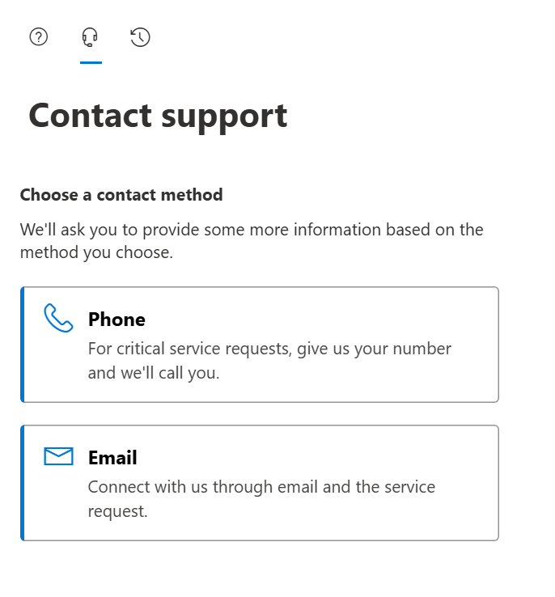This screenshot has height=597, width=555.
Task: Click the "Contact support" page heading
Action: pos(158,116)
